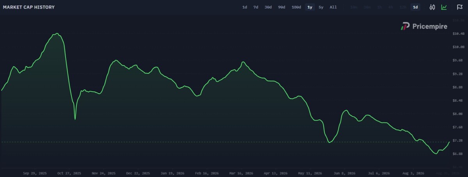Click the Oct 27, 2025 date label
The height and width of the screenshot is (177, 468).
pyautogui.click(x=69, y=173)
